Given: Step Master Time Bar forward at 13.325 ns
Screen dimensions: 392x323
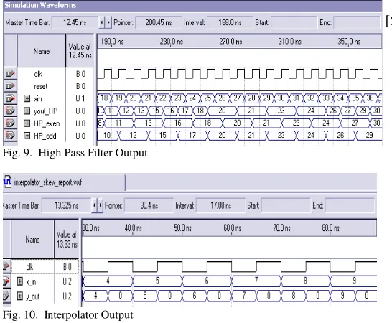Looking at the screenshot, I should pos(101,205).
